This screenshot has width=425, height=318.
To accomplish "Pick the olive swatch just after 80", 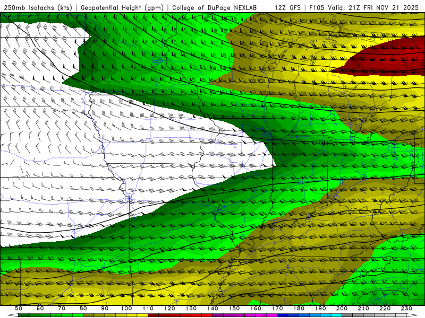I will (x=89, y=315).
